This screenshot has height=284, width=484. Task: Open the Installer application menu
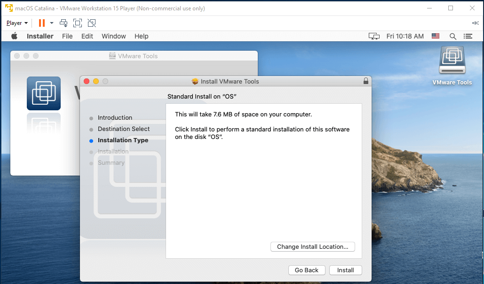pyautogui.click(x=40, y=36)
